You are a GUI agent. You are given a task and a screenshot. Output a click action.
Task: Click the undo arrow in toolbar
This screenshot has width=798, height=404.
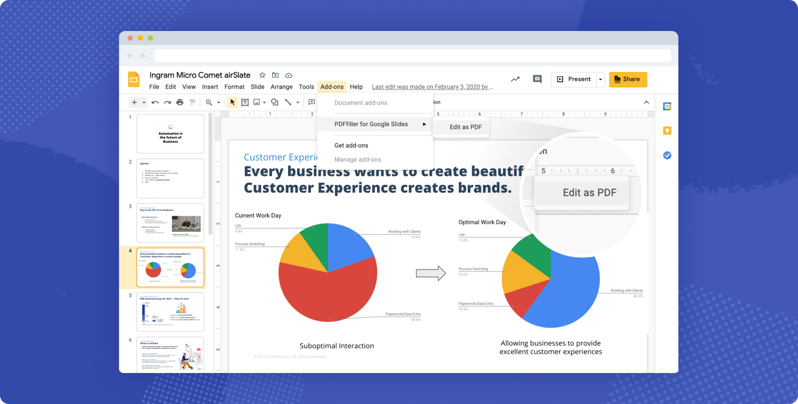click(155, 102)
